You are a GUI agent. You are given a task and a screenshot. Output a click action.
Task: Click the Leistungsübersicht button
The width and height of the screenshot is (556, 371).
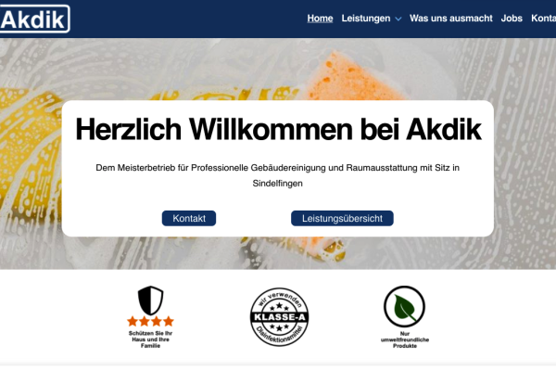click(342, 218)
